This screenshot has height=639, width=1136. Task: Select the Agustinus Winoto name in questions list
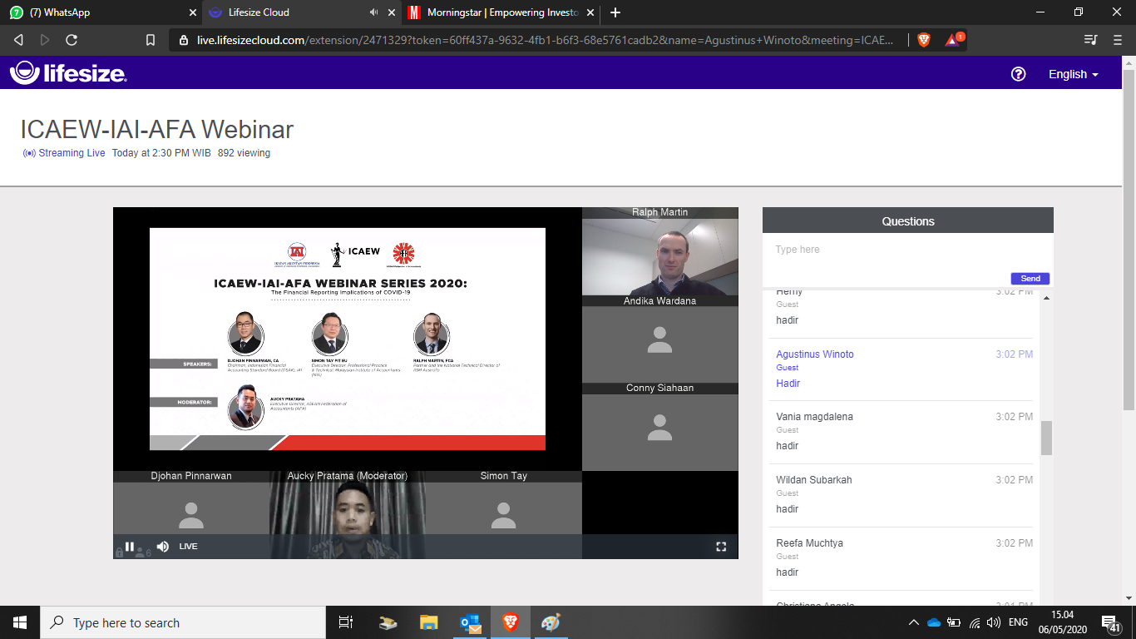coord(815,354)
